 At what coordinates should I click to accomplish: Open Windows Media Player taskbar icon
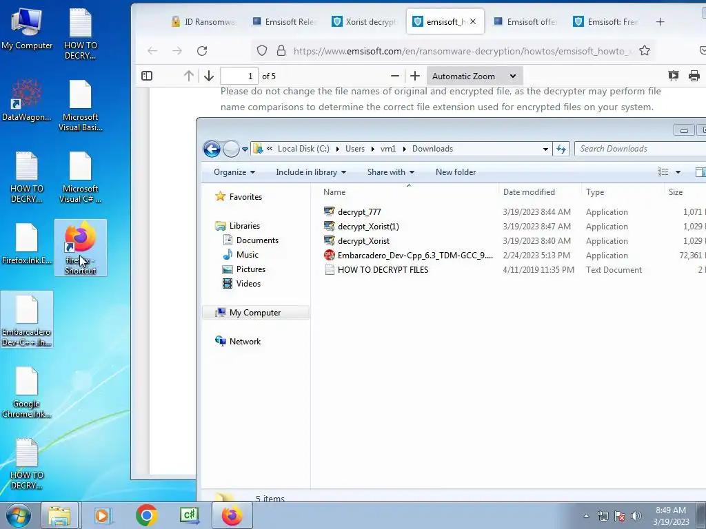pyautogui.click(x=102, y=515)
